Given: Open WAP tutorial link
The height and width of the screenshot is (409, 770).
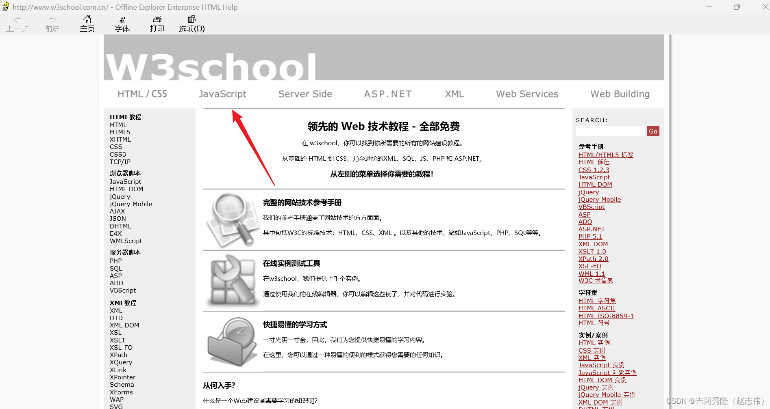Looking at the screenshot, I should pos(117,400).
